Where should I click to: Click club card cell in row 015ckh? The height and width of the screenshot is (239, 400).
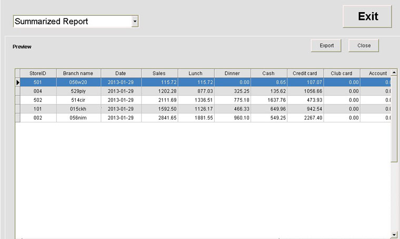342,109
